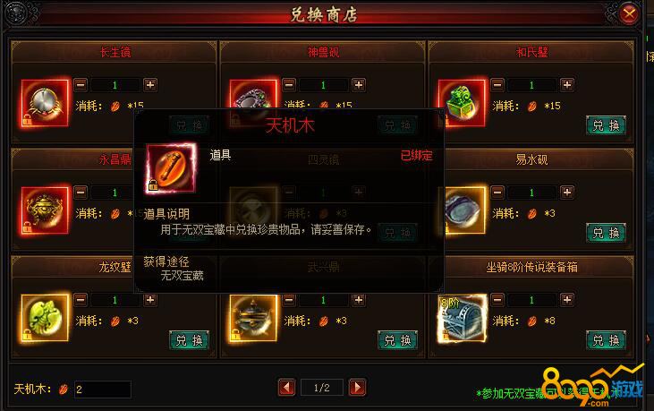
Task: Click 兑换 button for 坐骑8阶传说装备箱
Action: [606, 340]
